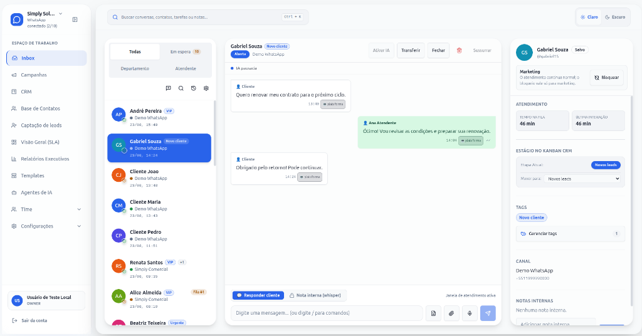The height and width of the screenshot is (336, 642).
Task: Click the Bloquear marketing button
Action: coord(607,77)
